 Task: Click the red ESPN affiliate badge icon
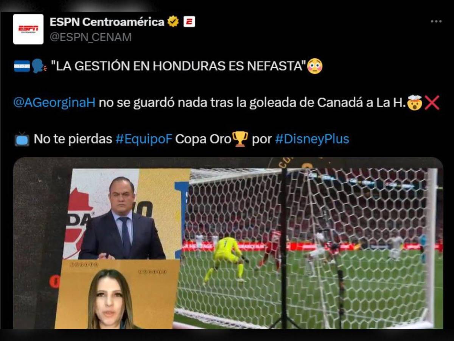click(189, 22)
